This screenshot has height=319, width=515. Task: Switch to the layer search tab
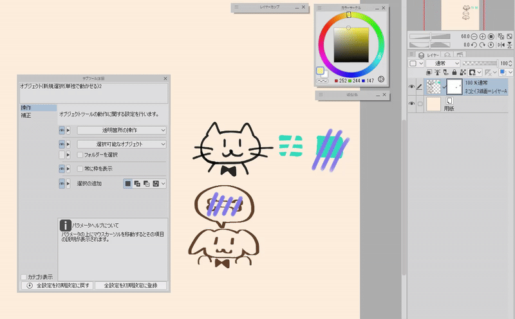point(447,55)
